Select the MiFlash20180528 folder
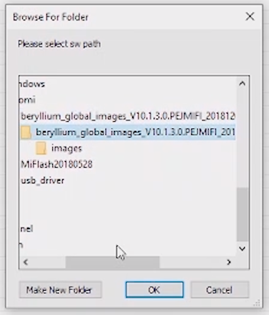This screenshot has width=269, height=315. coord(57,164)
